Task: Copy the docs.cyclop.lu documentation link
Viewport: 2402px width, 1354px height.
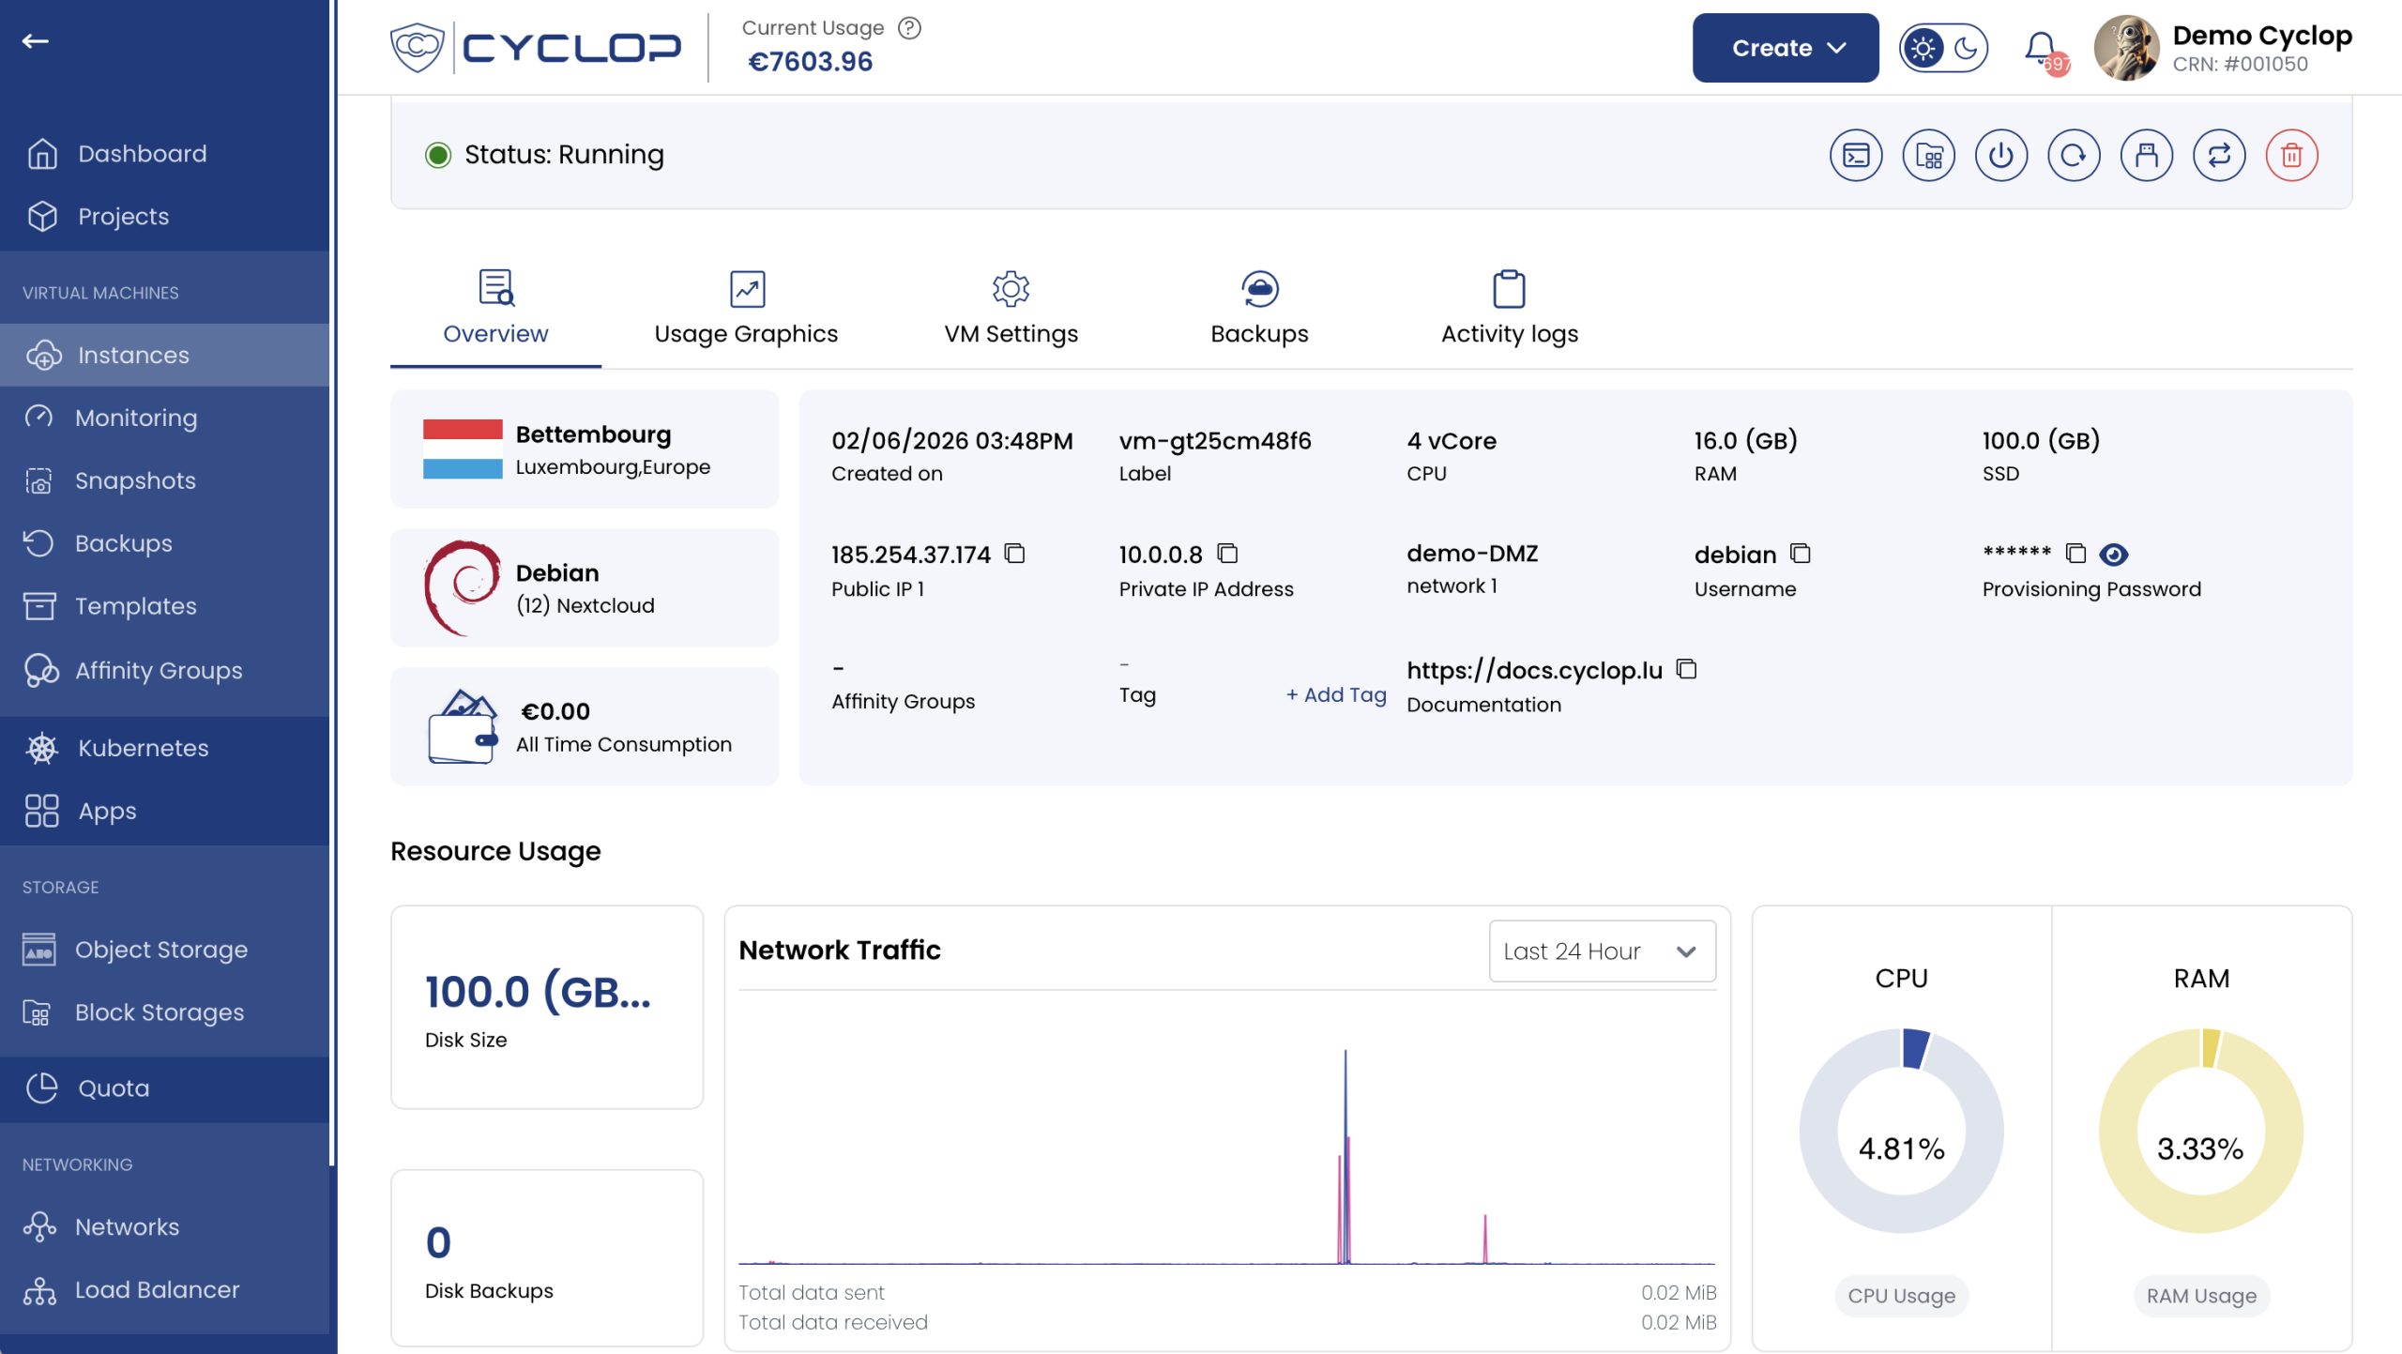Action: pos(1686,669)
